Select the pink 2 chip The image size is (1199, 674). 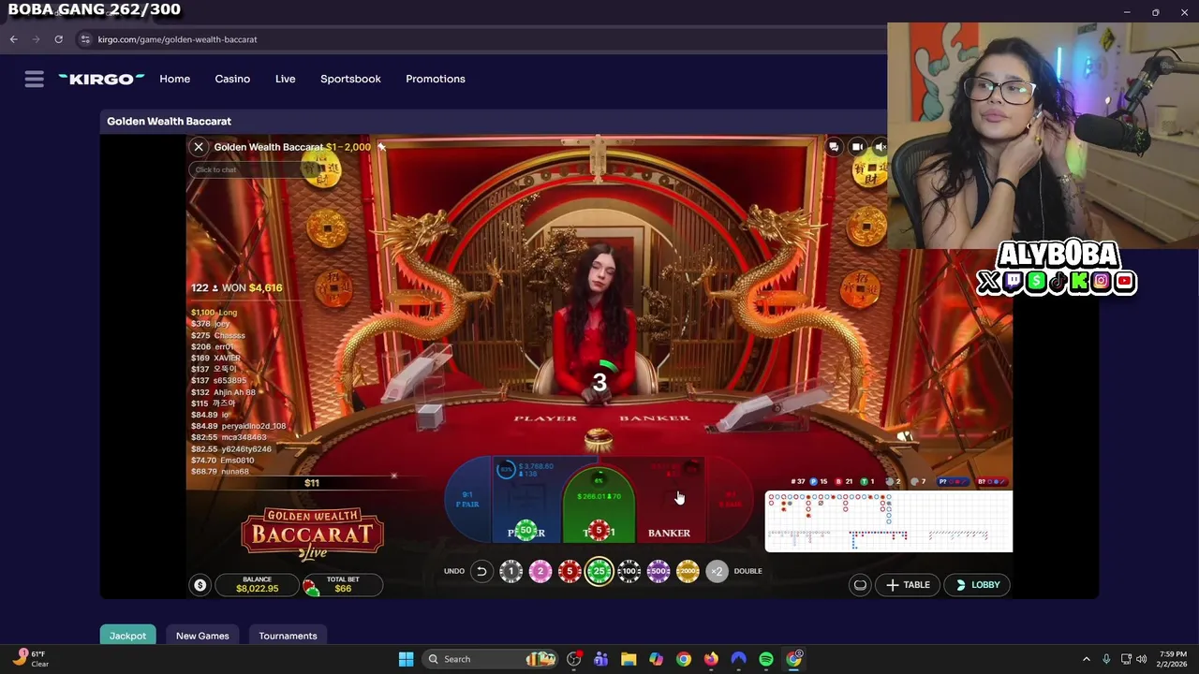coord(540,571)
